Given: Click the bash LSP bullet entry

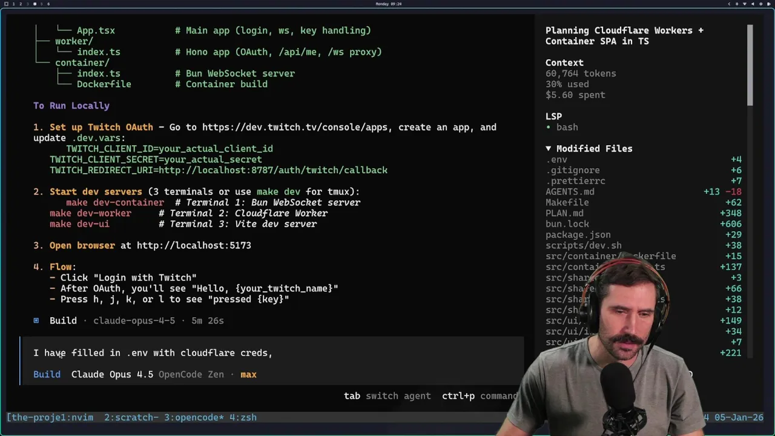Looking at the screenshot, I should tap(562, 127).
